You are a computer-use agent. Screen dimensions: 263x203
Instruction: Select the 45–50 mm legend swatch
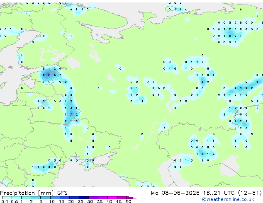(x=122, y=198)
